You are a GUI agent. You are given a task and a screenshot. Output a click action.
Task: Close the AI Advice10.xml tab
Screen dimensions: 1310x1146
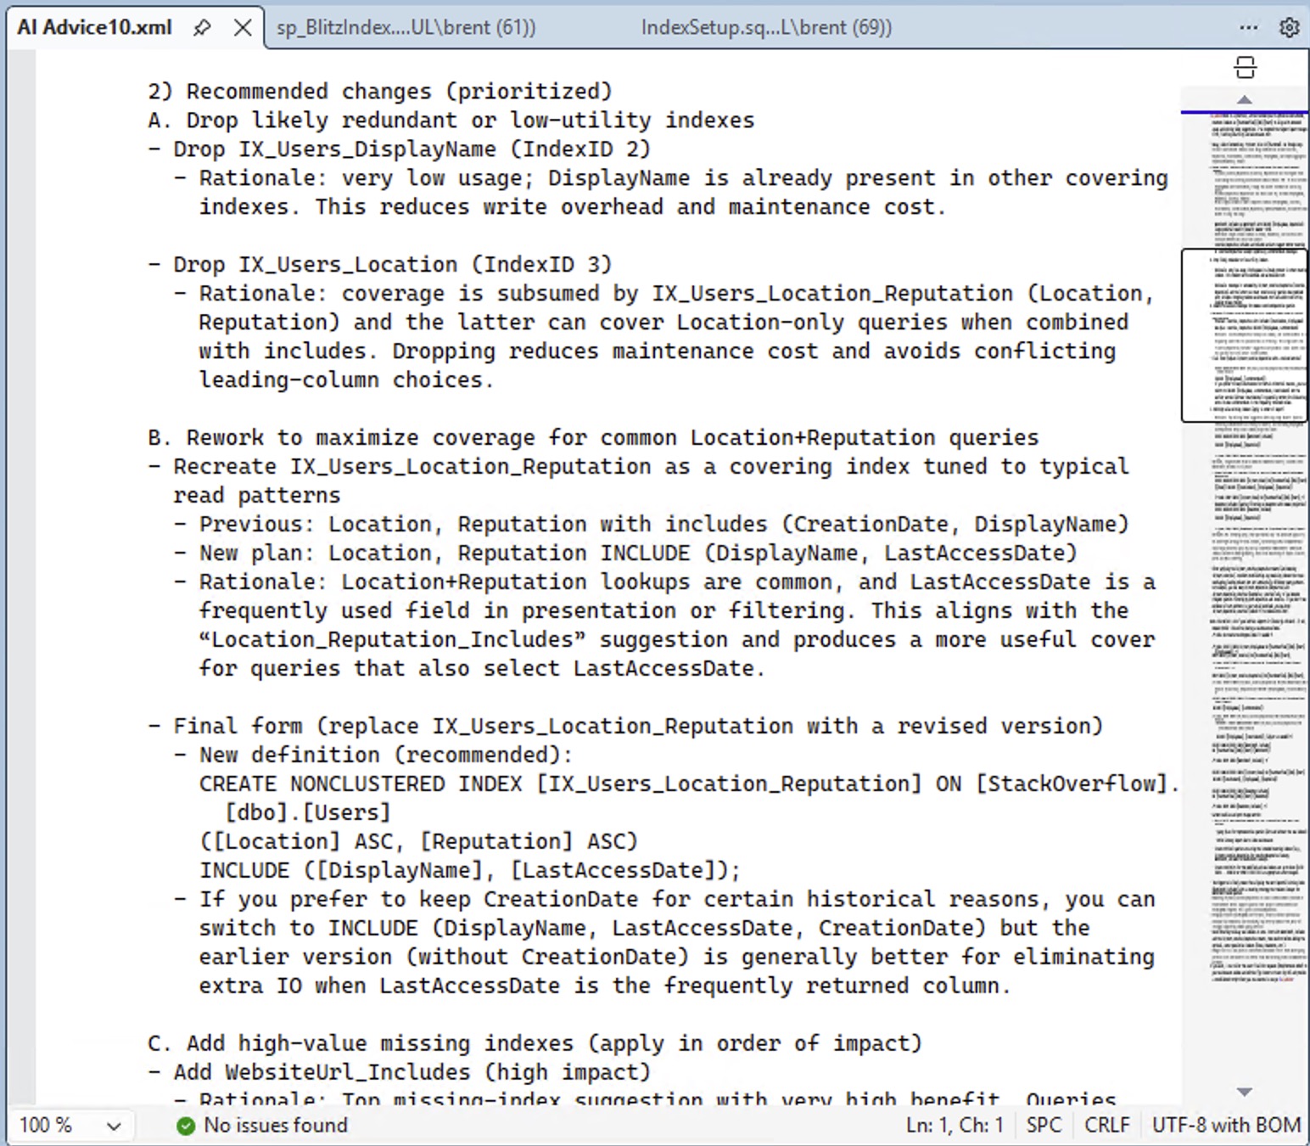pyautogui.click(x=243, y=28)
